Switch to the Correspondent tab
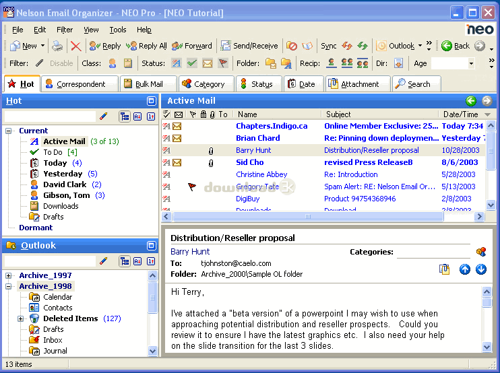Screen dimensions: 500x373 pos(80,84)
